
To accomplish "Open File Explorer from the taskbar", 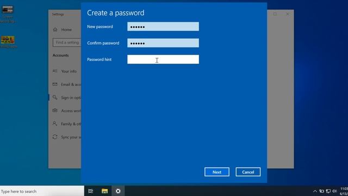I will point(104,191).
